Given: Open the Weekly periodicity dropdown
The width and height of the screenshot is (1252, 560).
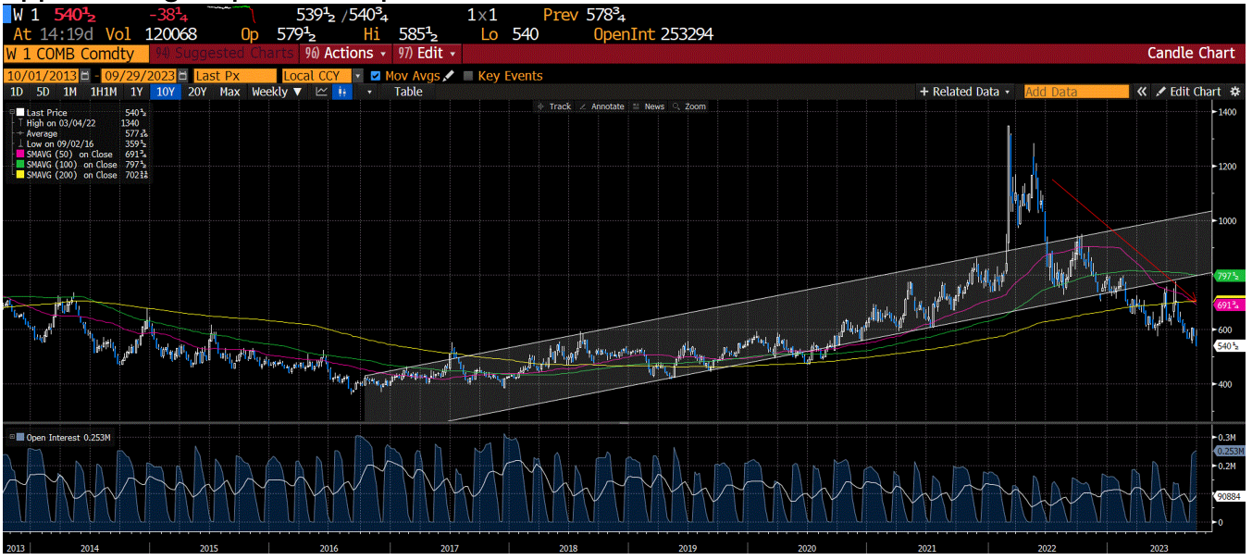Looking at the screenshot, I should [275, 92].
